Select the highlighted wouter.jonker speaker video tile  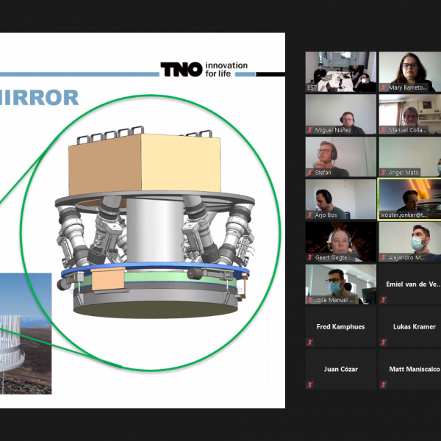pos(409,198)
